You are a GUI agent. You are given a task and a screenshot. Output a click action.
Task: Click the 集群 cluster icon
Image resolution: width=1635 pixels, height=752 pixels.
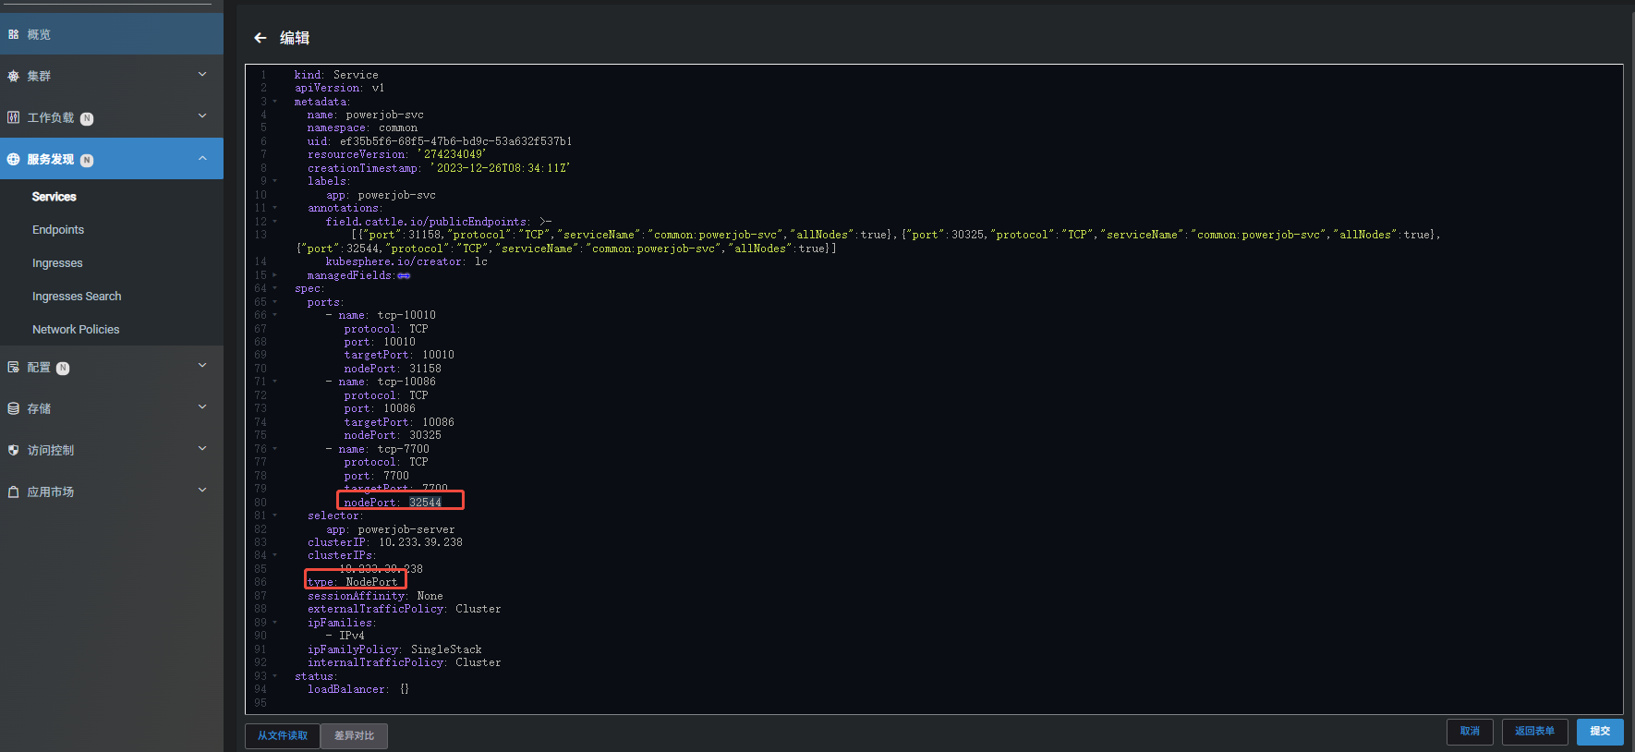(13, 76)
